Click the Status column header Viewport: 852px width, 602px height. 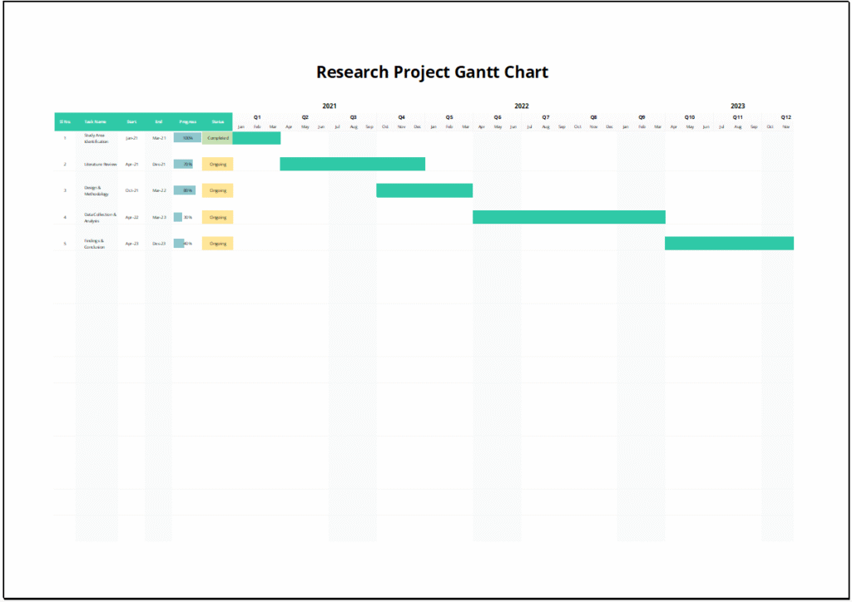tap(217, 121)
